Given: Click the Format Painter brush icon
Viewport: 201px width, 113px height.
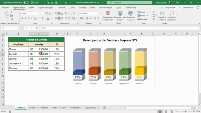Looking at the screenshot, I should click(x=12, y=19).
